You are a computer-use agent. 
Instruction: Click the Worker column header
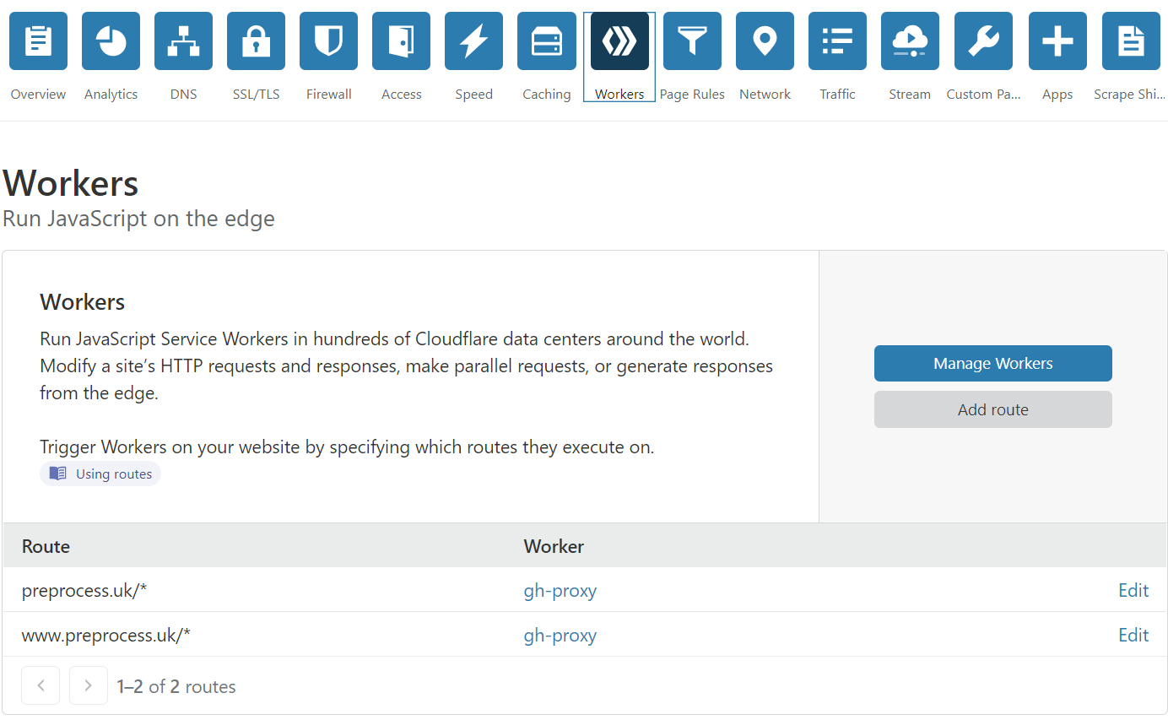pyautogui.click(x=554, y=546)
